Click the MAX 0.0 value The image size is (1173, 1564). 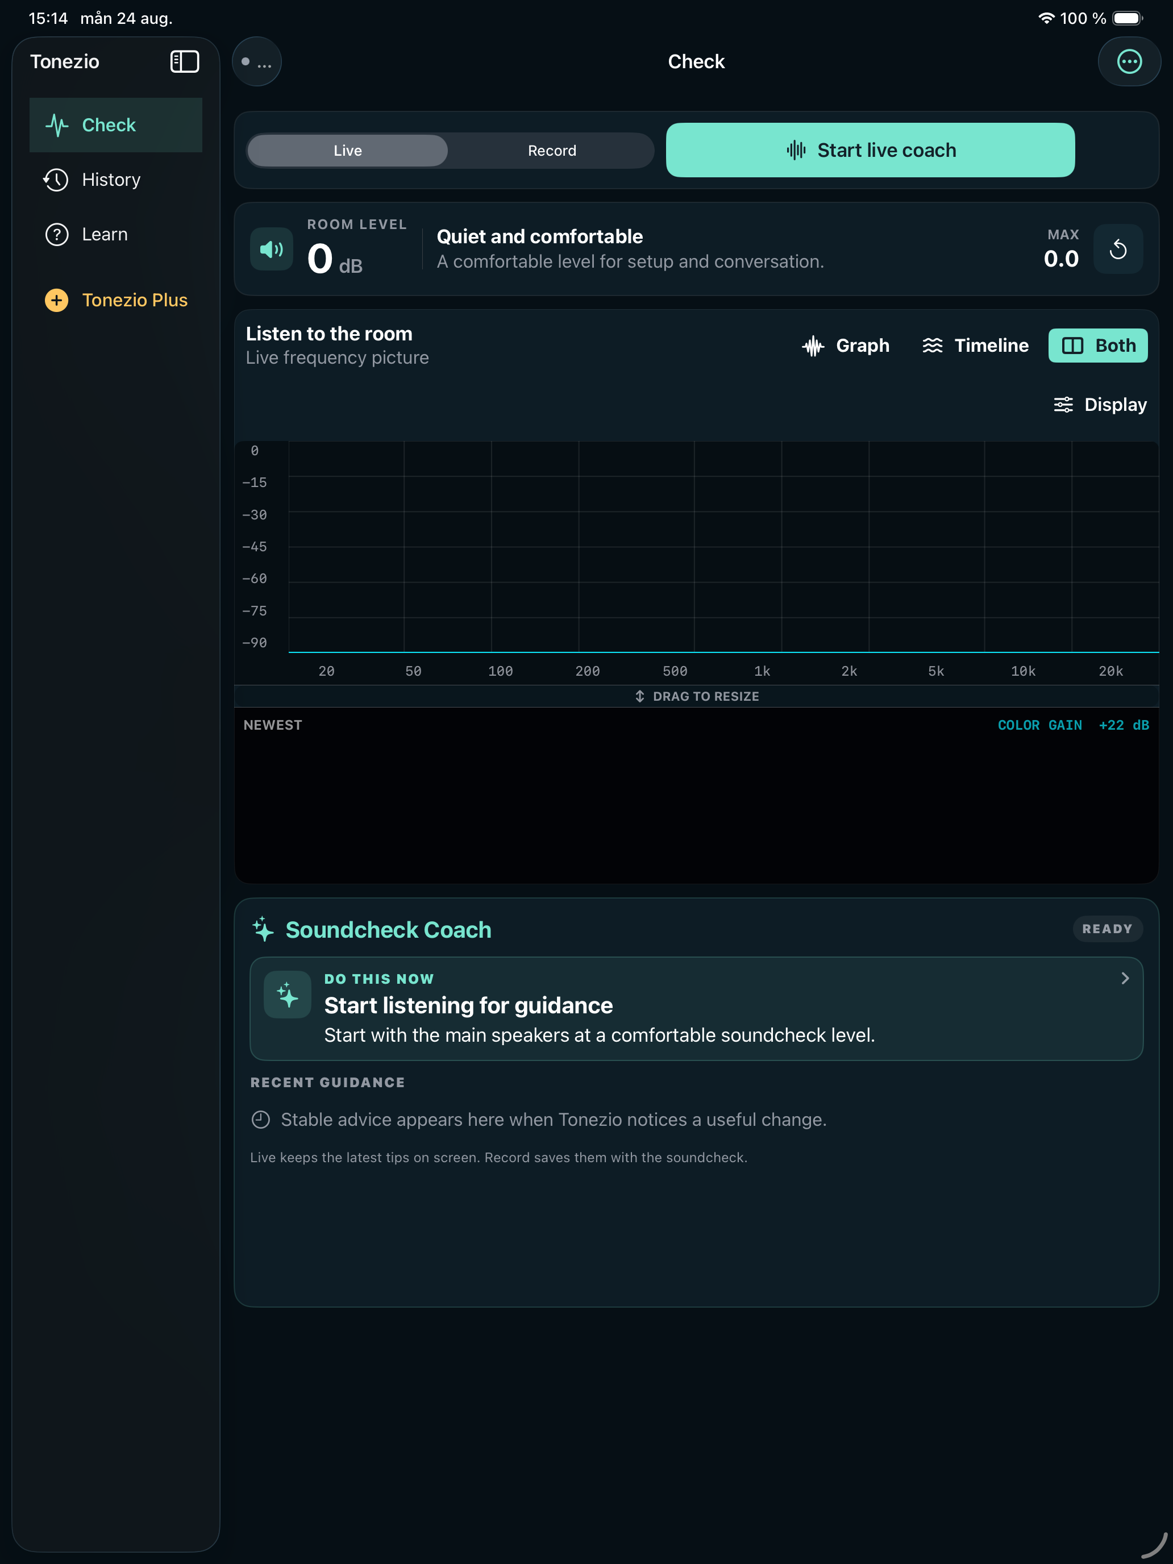pyautogui.click(x=1061, y=259)
